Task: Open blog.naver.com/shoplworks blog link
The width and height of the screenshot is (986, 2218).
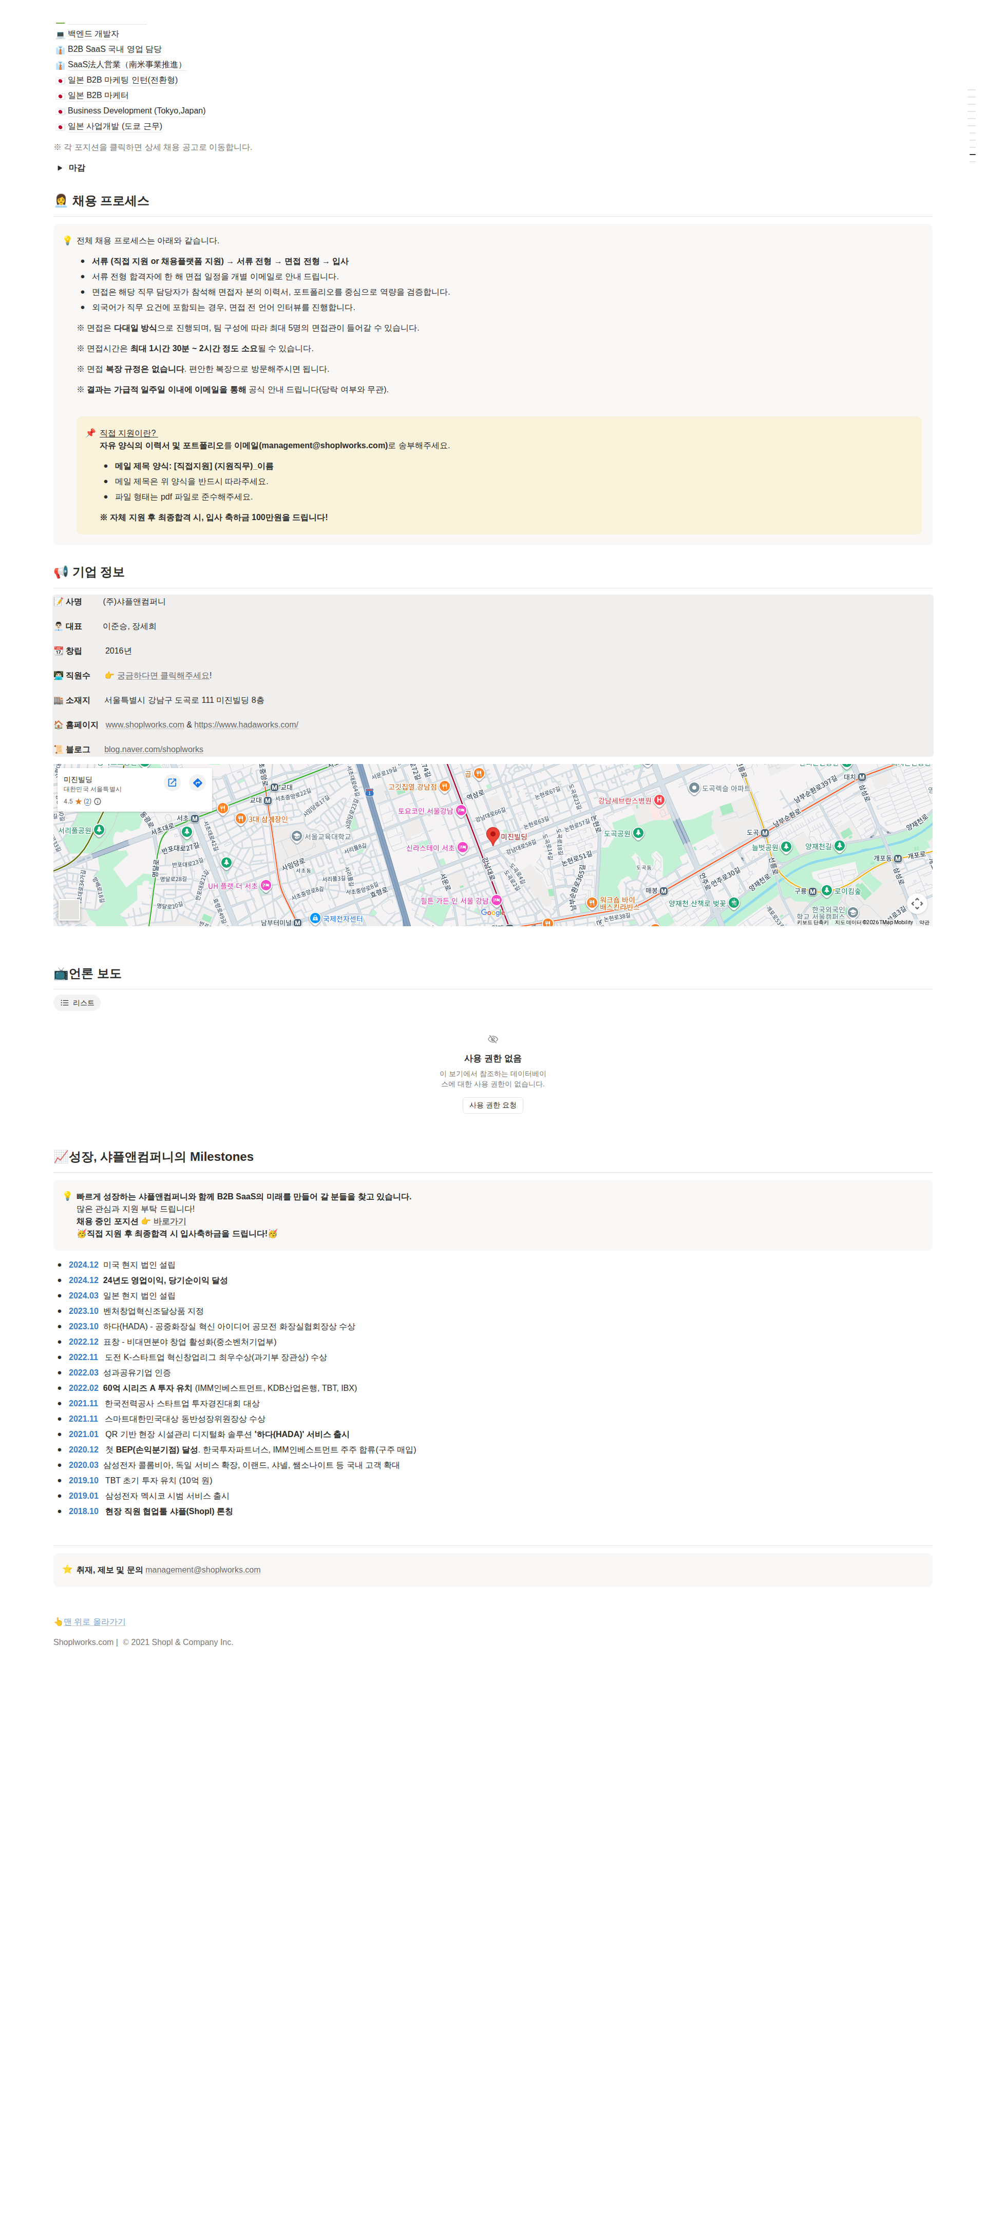Action: tap(153, 749)
